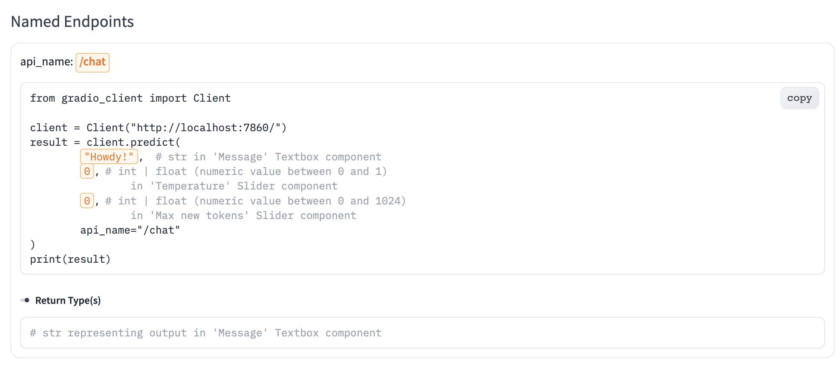Click the orange "Howdy!" parameter highlight
This screenshot has height=367, width=840.
(109, 157)
